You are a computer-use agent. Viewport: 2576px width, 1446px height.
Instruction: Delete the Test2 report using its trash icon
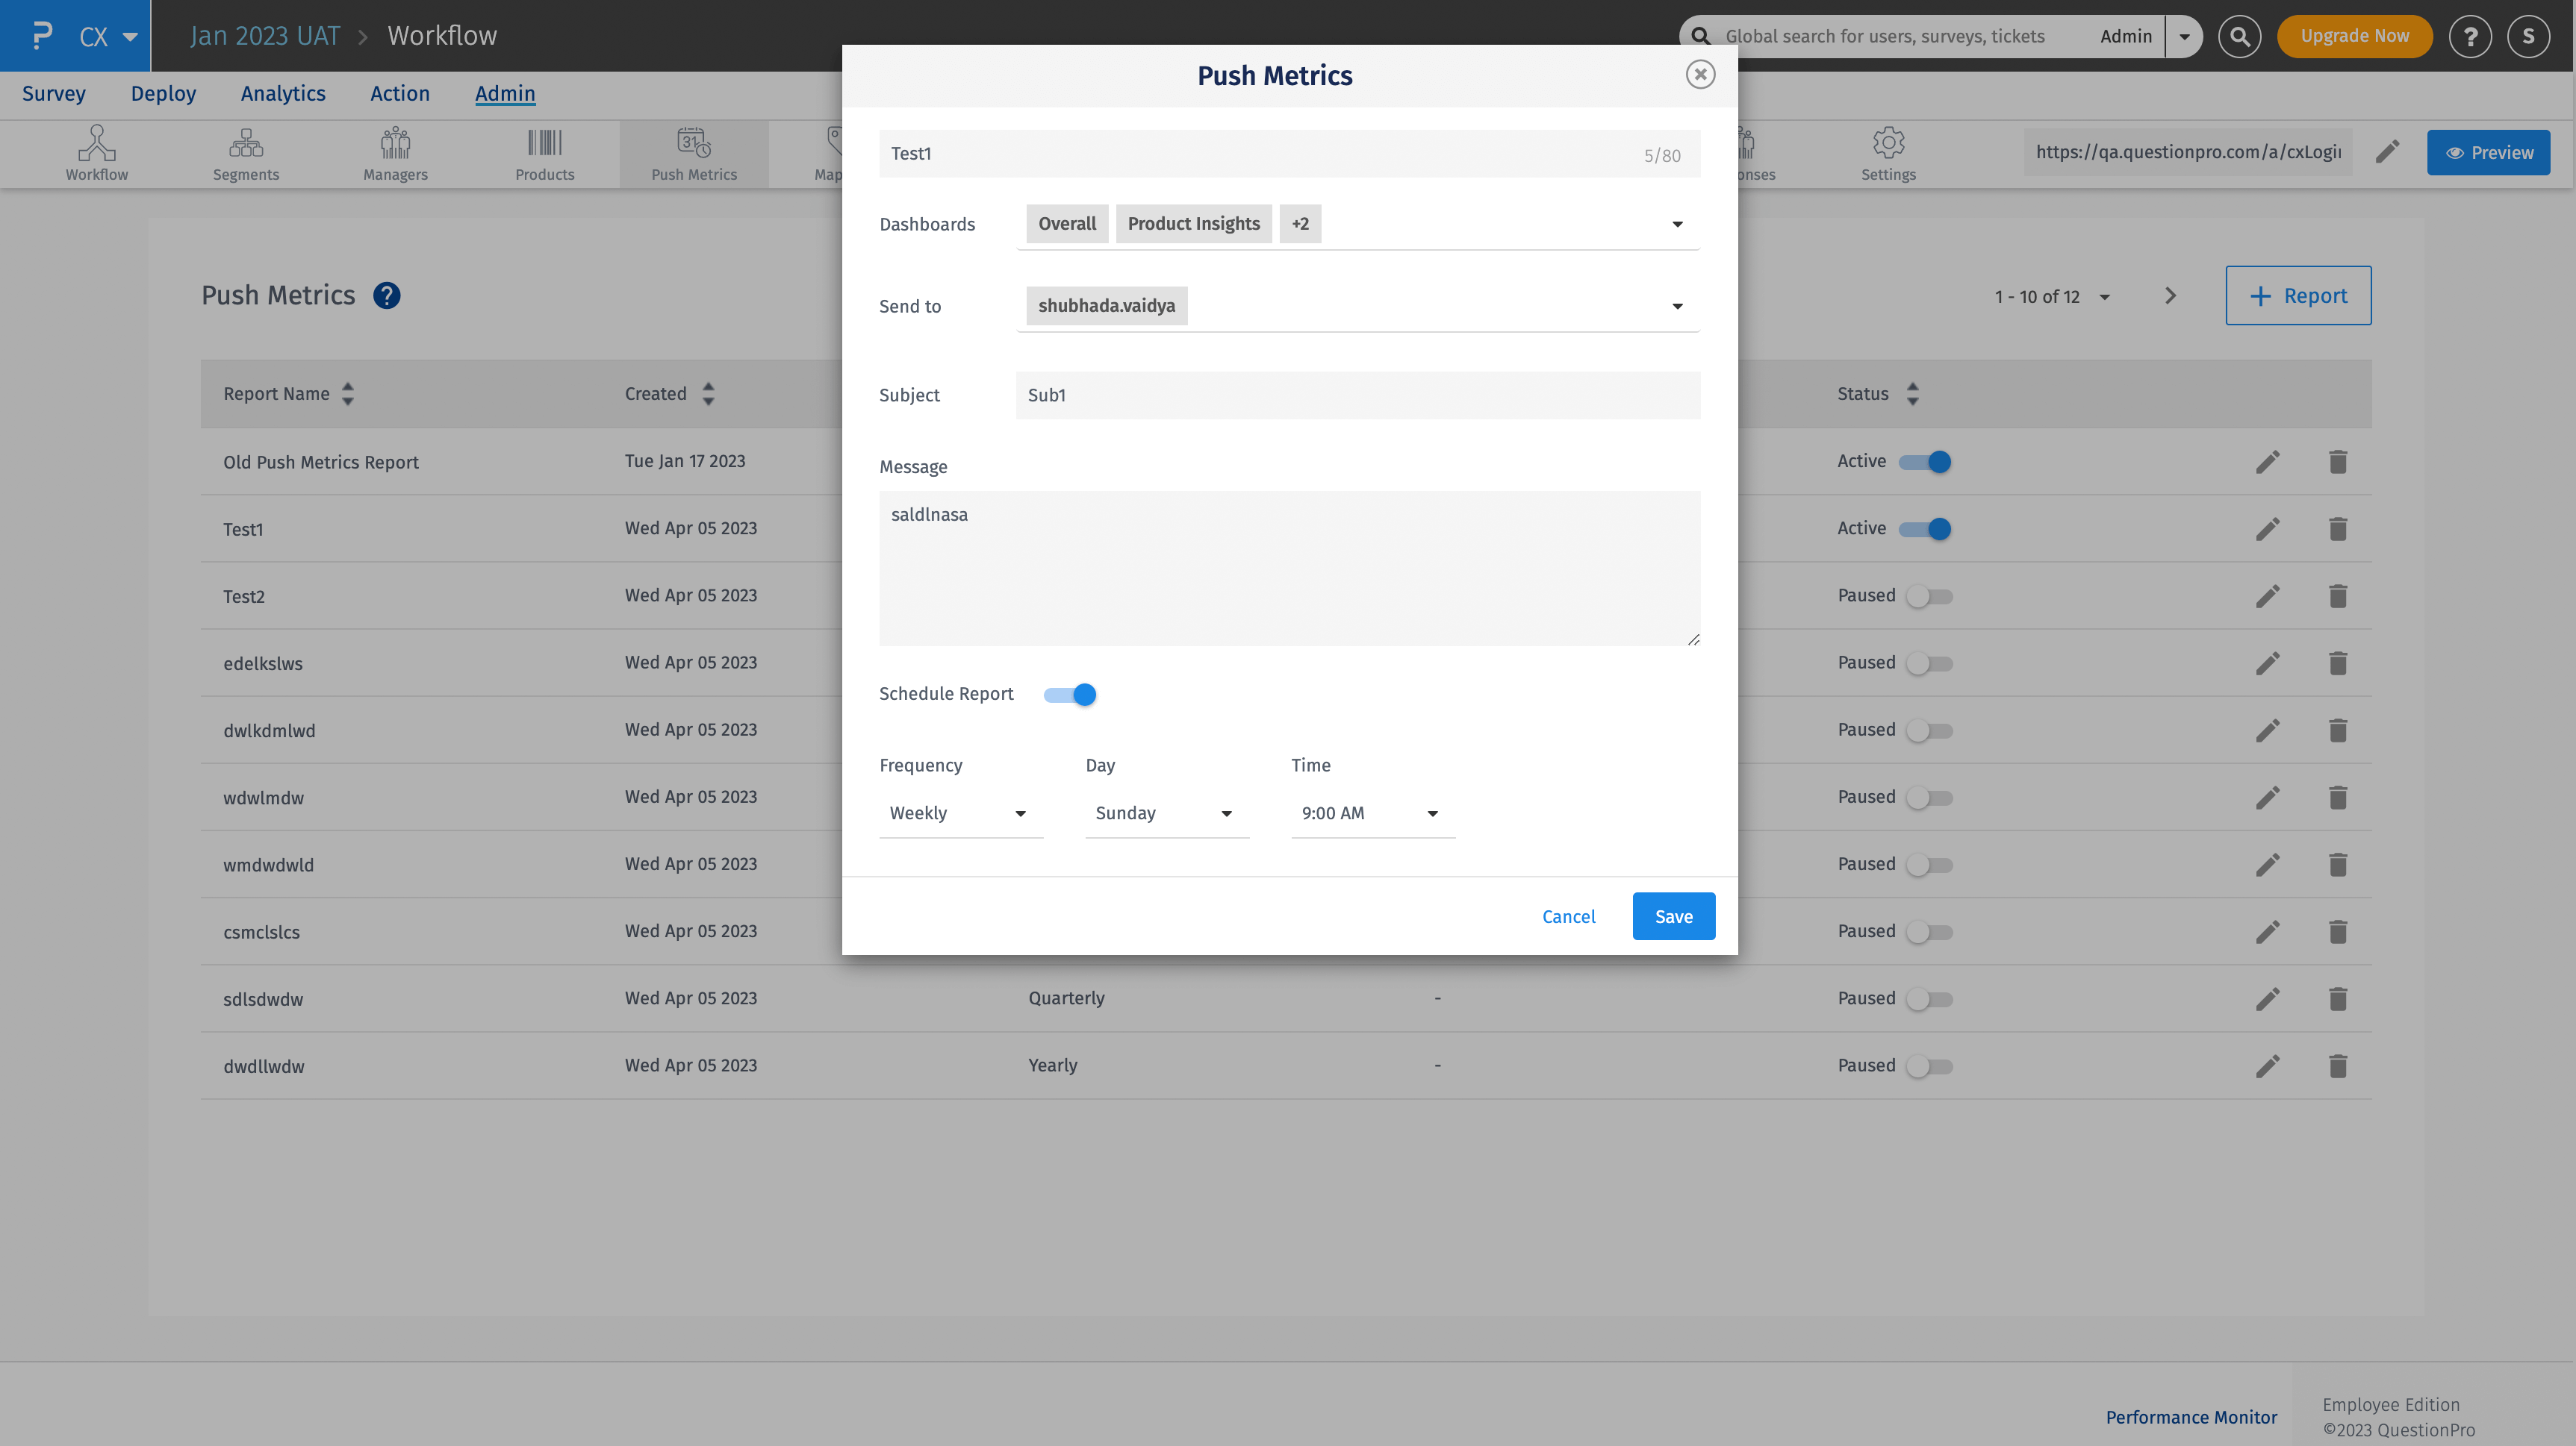click(x=2338, y=595)
